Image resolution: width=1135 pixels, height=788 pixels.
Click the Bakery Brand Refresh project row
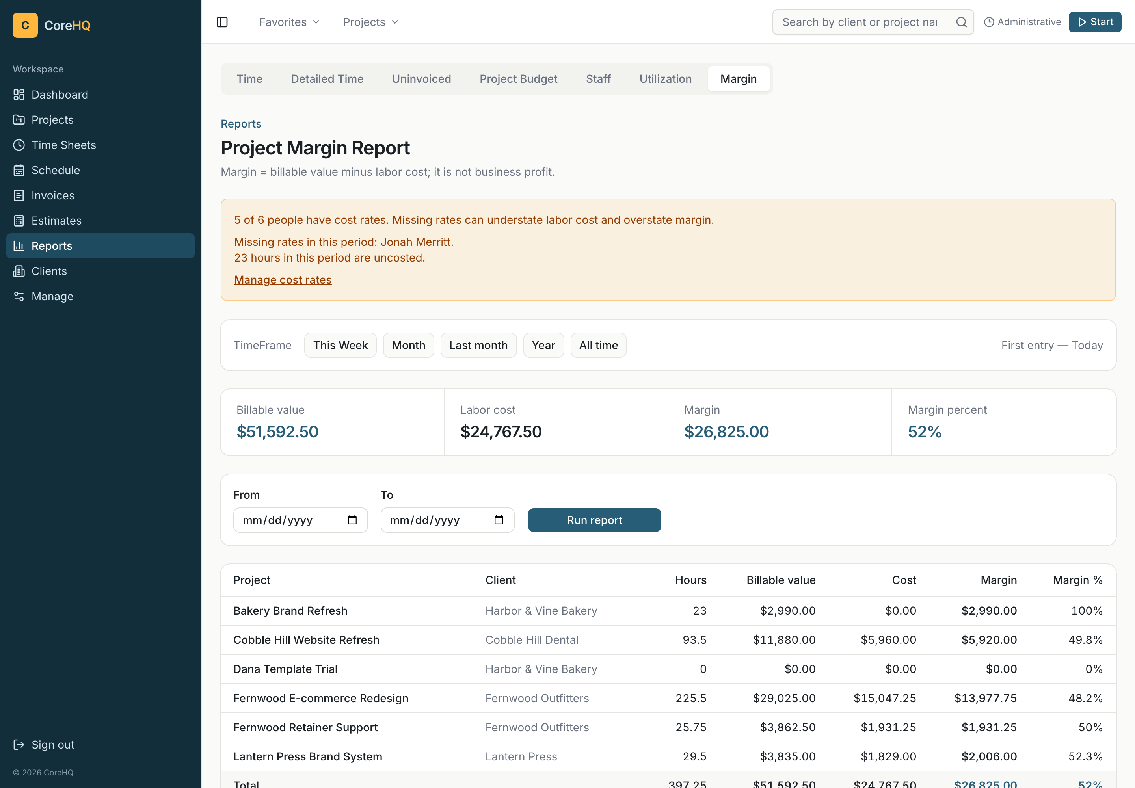[668, 611]
